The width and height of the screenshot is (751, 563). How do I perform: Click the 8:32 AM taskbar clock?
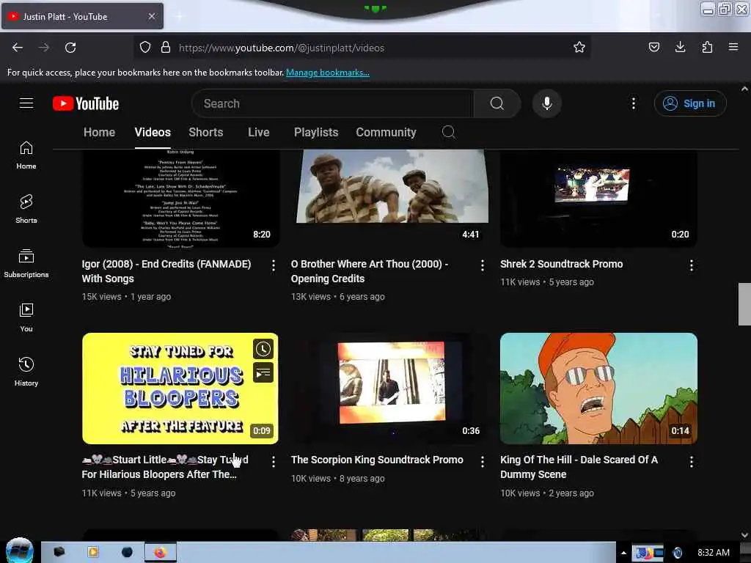713,553
